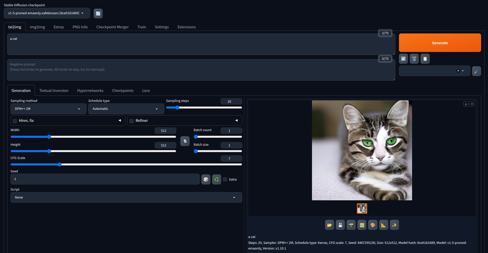Open the styles dropdown arrow
The image size is (488, 253).
(463, 71)
